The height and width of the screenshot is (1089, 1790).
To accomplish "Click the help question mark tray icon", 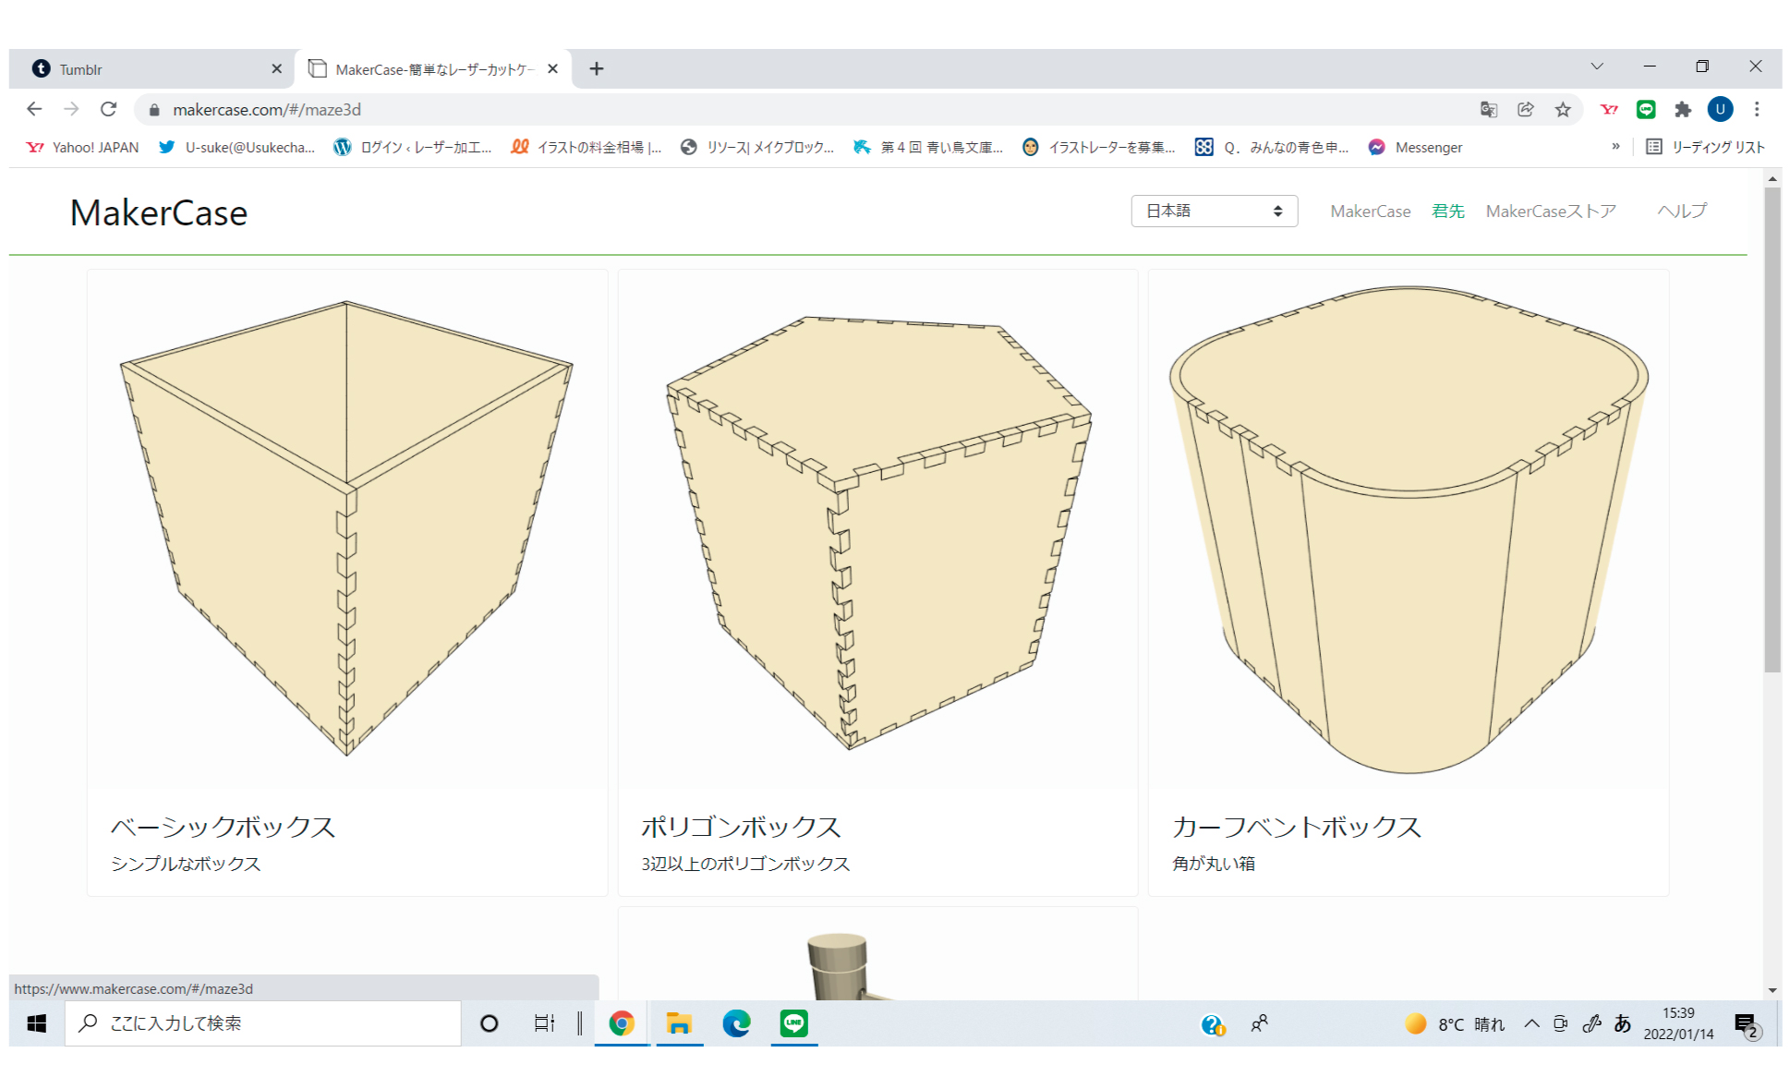I will pyautogui.click(x=1212, y=1023).
